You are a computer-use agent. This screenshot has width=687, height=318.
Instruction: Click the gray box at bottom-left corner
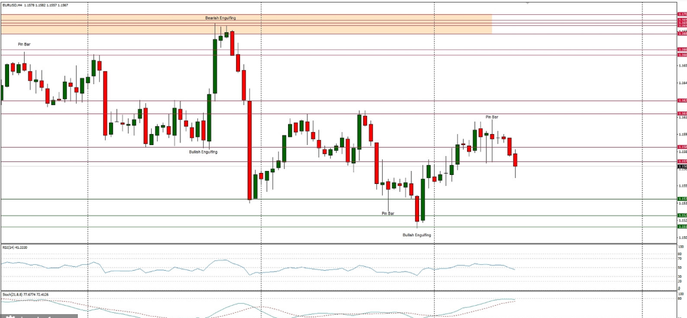coord(39,316)
